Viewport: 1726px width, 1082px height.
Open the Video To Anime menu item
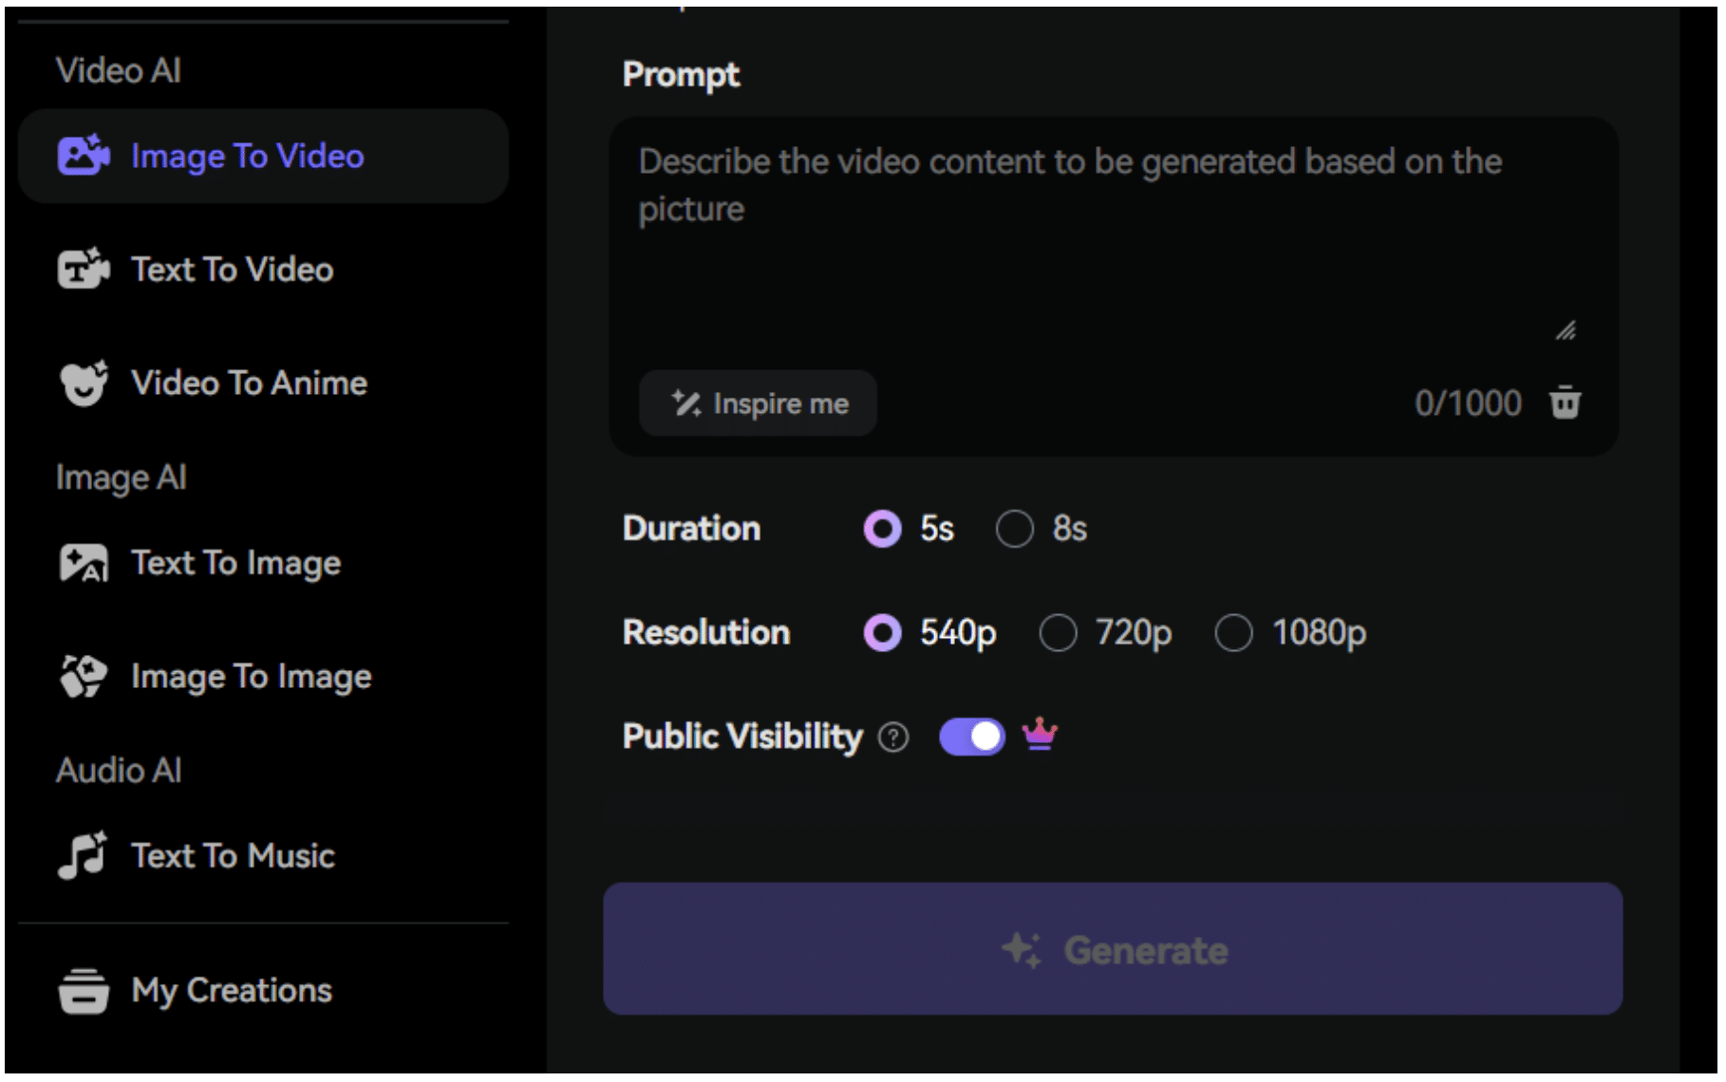(x=263, y=382)
